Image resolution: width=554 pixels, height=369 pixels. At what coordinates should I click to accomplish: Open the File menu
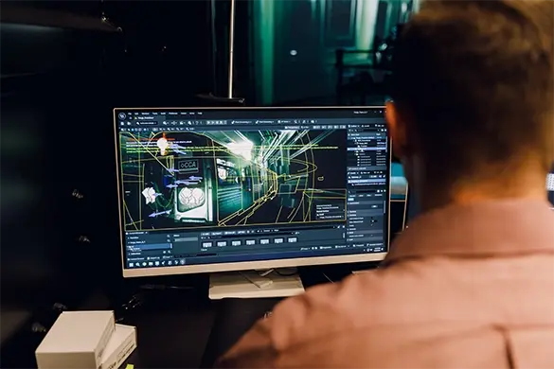(x=130, y=114)
